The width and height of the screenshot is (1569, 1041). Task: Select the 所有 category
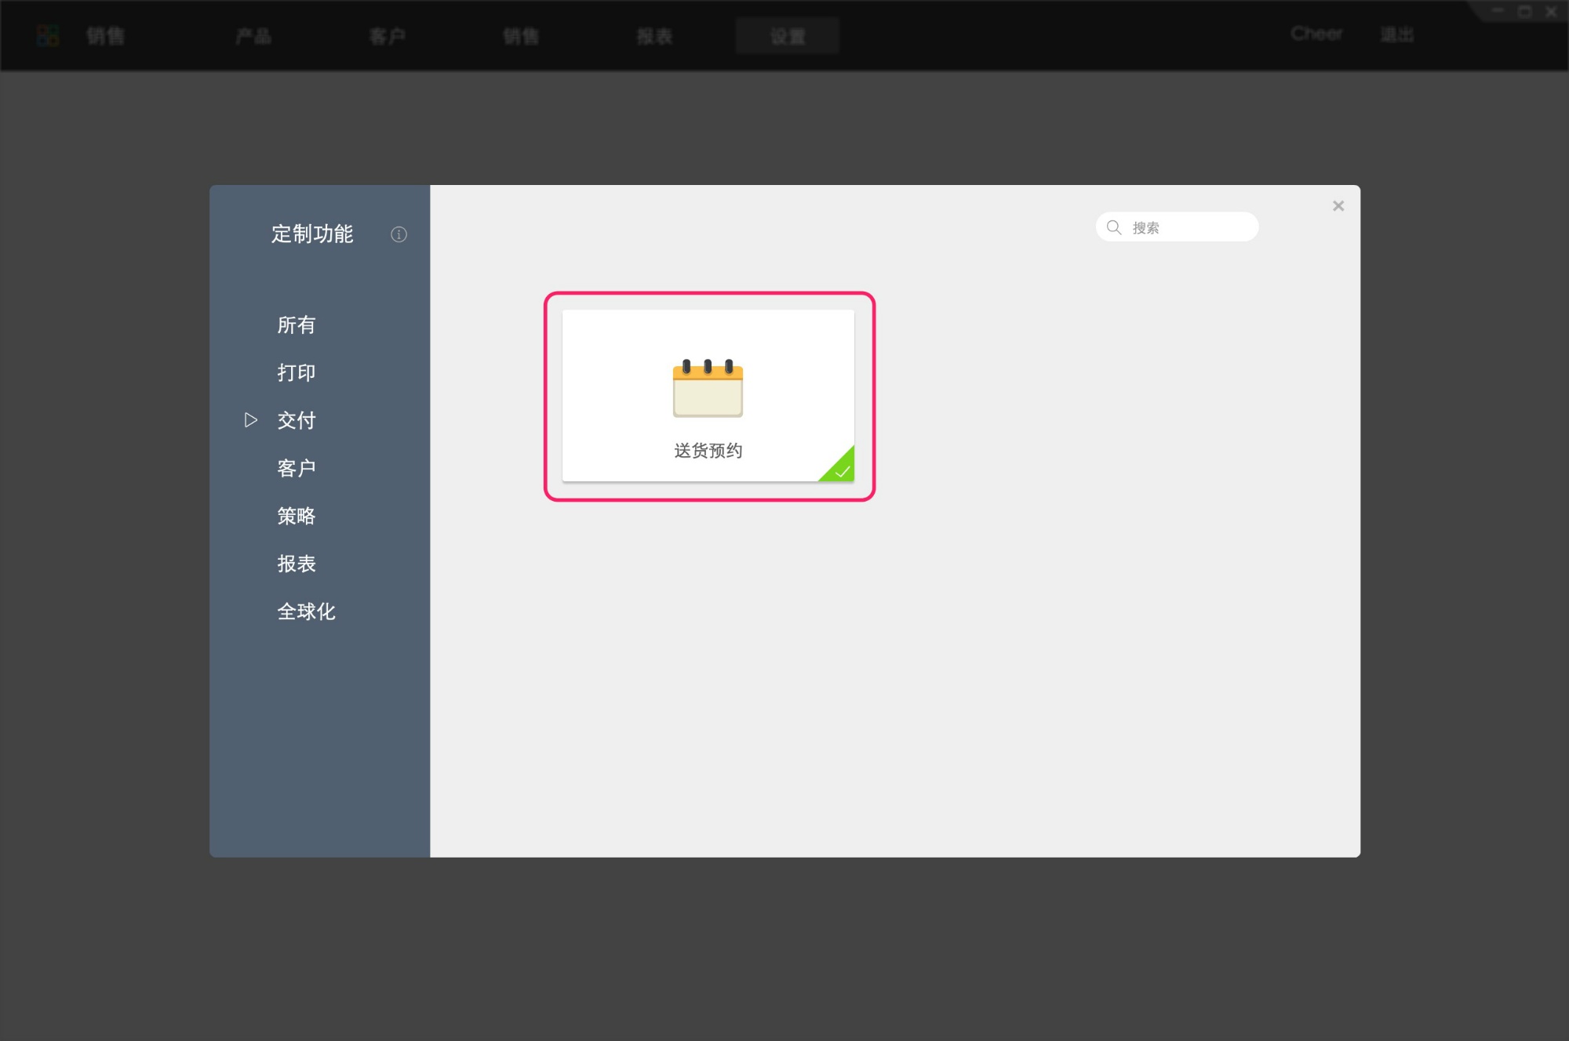point(297,325)
